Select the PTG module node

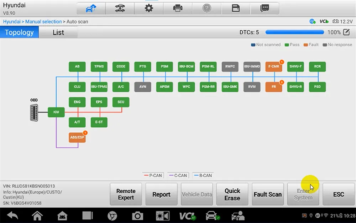coord(143,67)
